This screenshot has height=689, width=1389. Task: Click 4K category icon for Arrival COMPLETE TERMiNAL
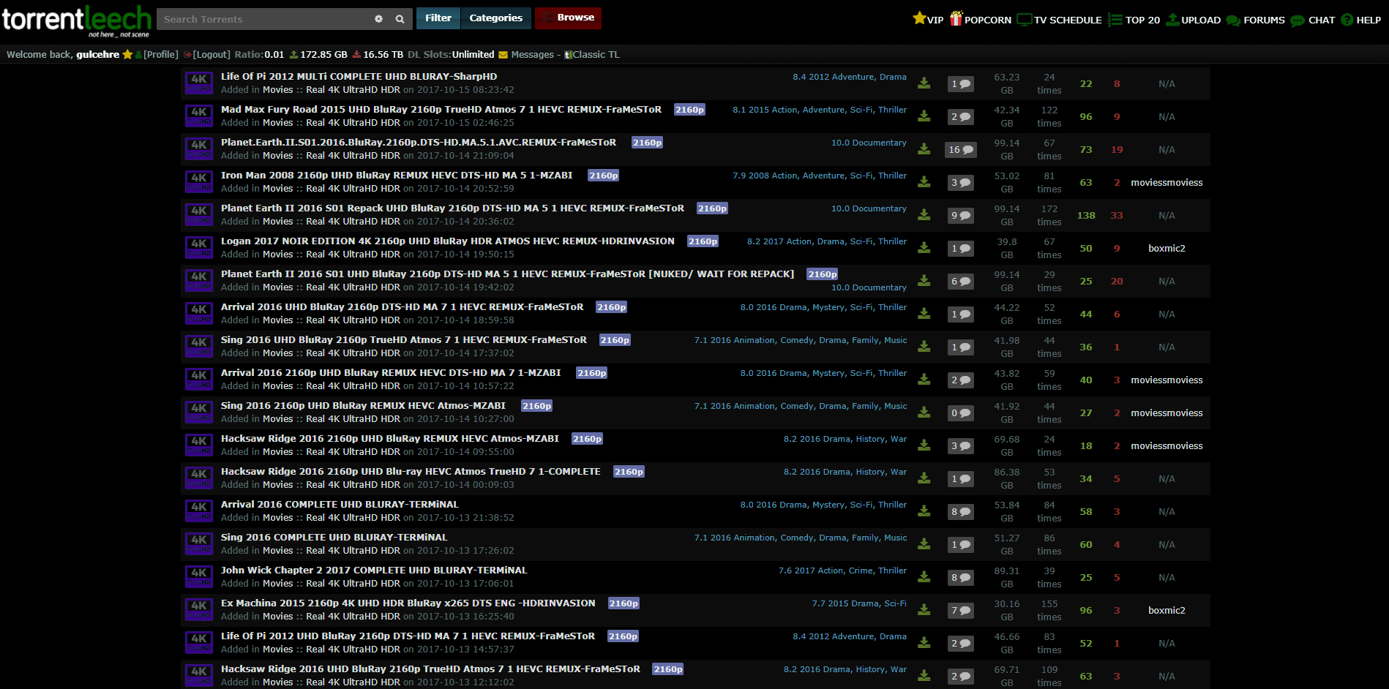pos(199,511)
